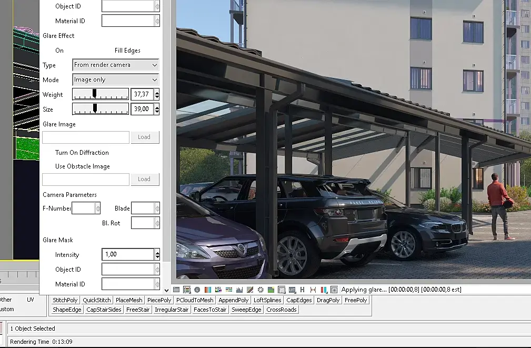Image resolution: width=531 pixels, height=348 pixels.
Task: Click the curves correction icon
Action: pyautogui.click(x=250, y=290)
